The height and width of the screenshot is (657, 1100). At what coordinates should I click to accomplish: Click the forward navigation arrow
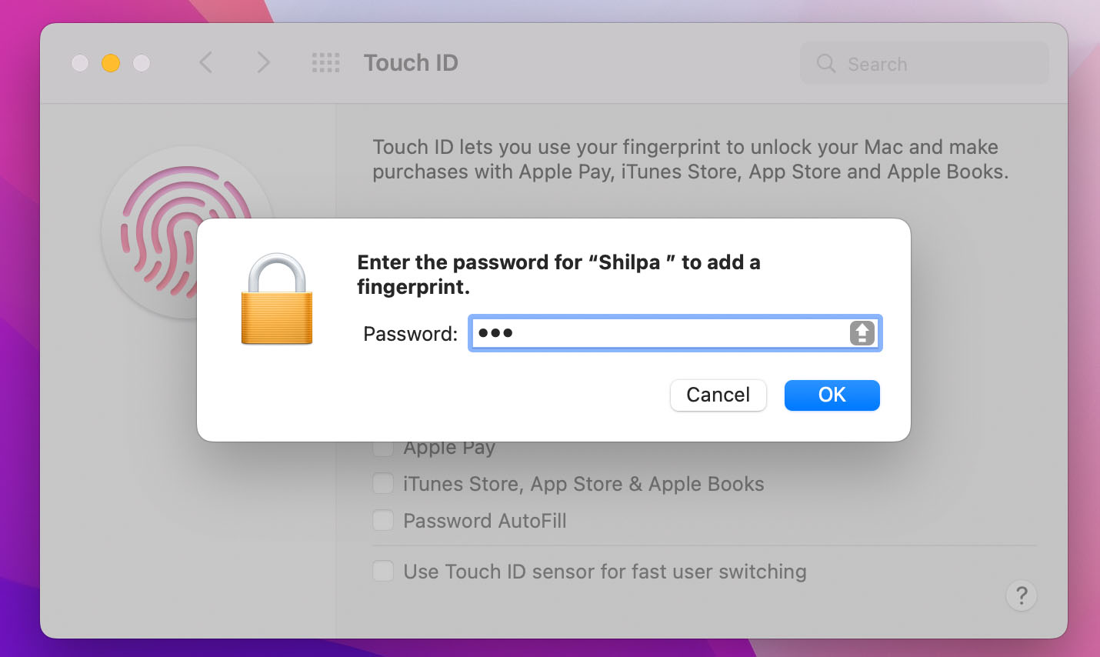(264, 63)
